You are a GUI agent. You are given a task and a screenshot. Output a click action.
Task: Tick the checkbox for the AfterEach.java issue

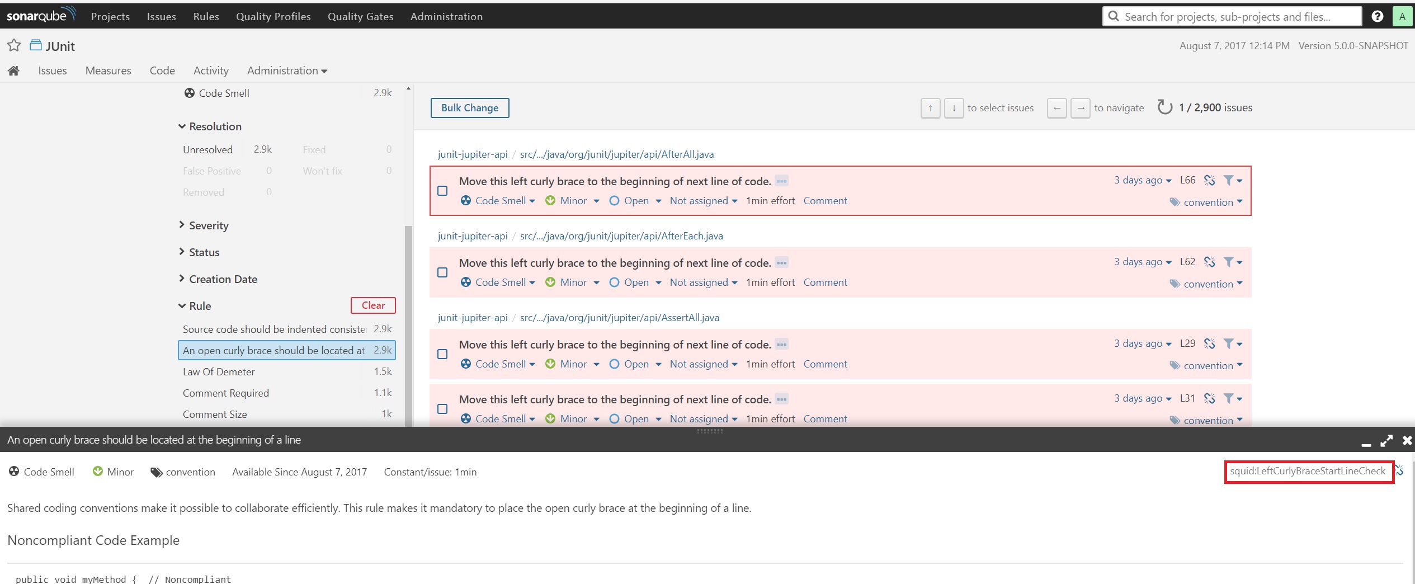[442, 272]
